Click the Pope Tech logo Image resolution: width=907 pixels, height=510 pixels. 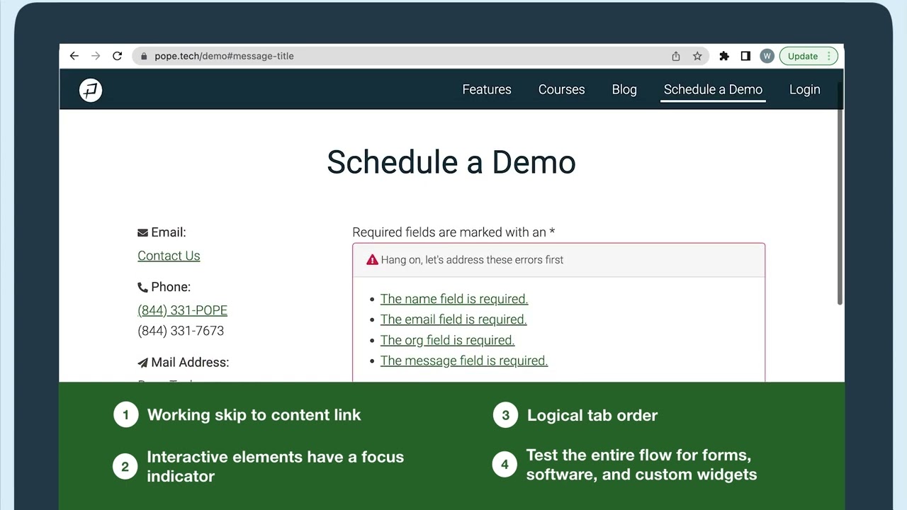point(91,90)
